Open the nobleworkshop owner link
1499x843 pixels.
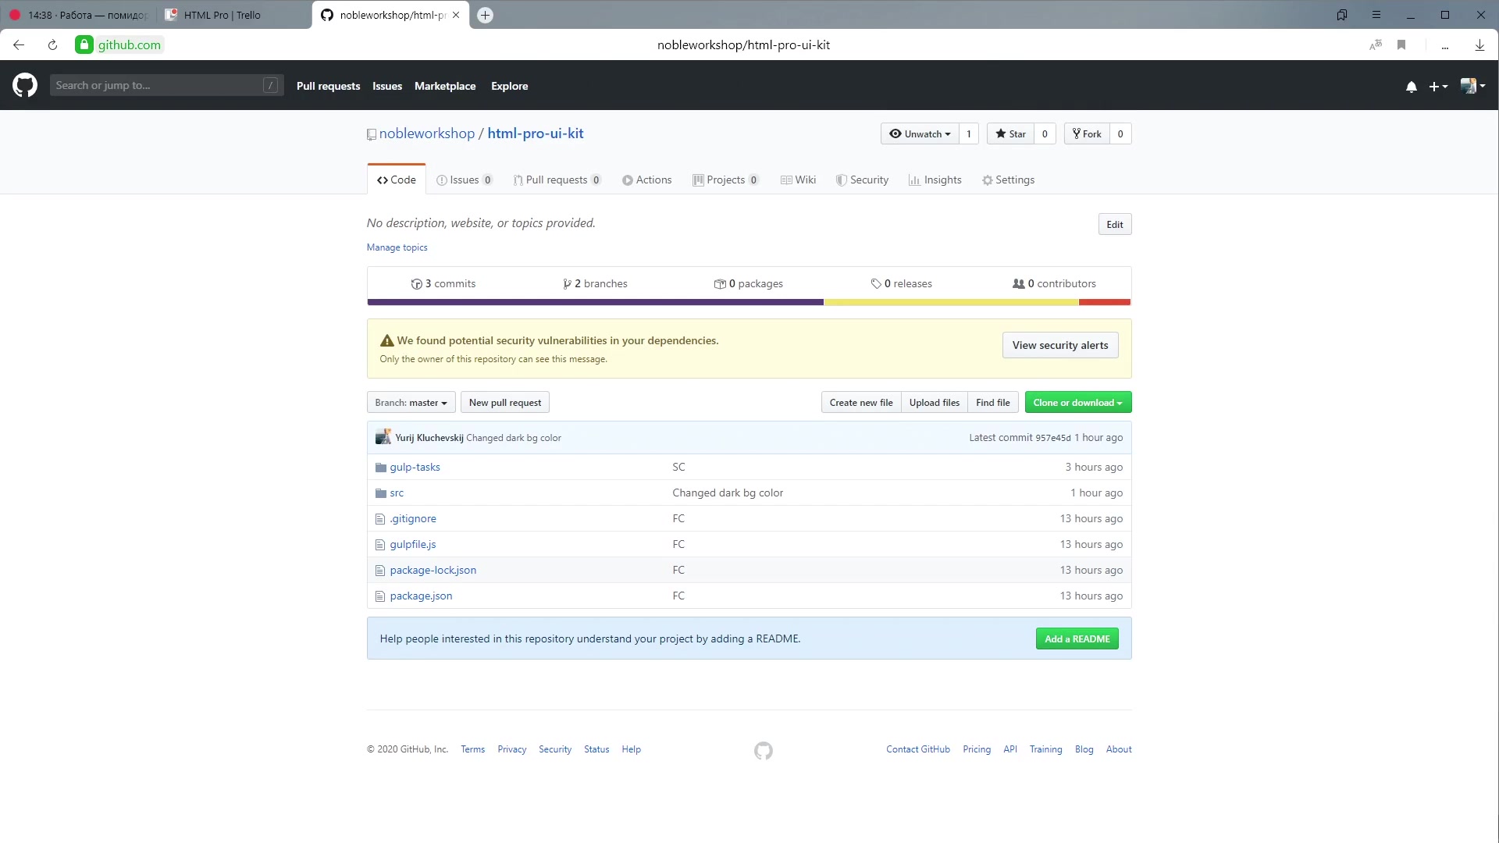point(427,133)
